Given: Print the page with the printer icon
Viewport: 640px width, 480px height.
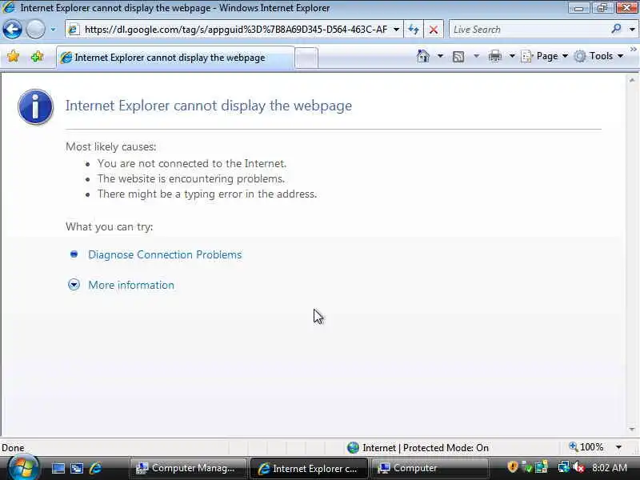Looking at the screenshot, I should (494, 56).
